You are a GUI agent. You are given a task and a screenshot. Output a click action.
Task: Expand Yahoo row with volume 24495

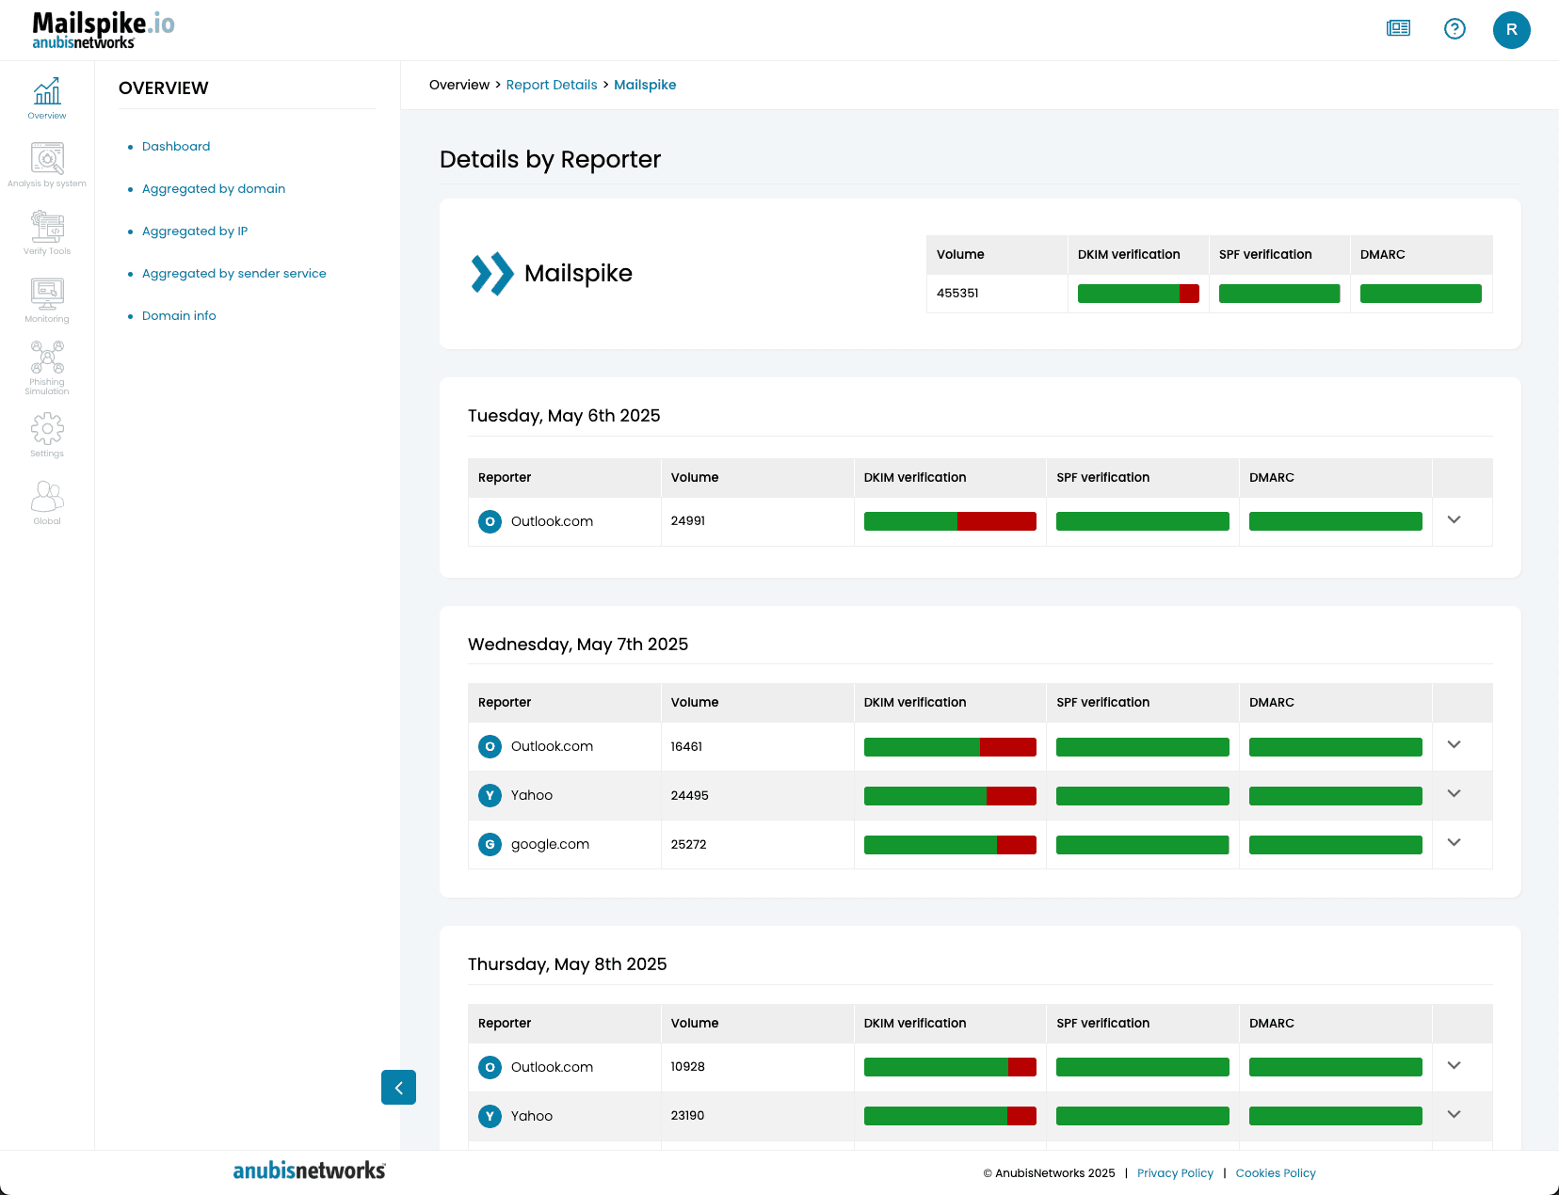(1455, 793)
